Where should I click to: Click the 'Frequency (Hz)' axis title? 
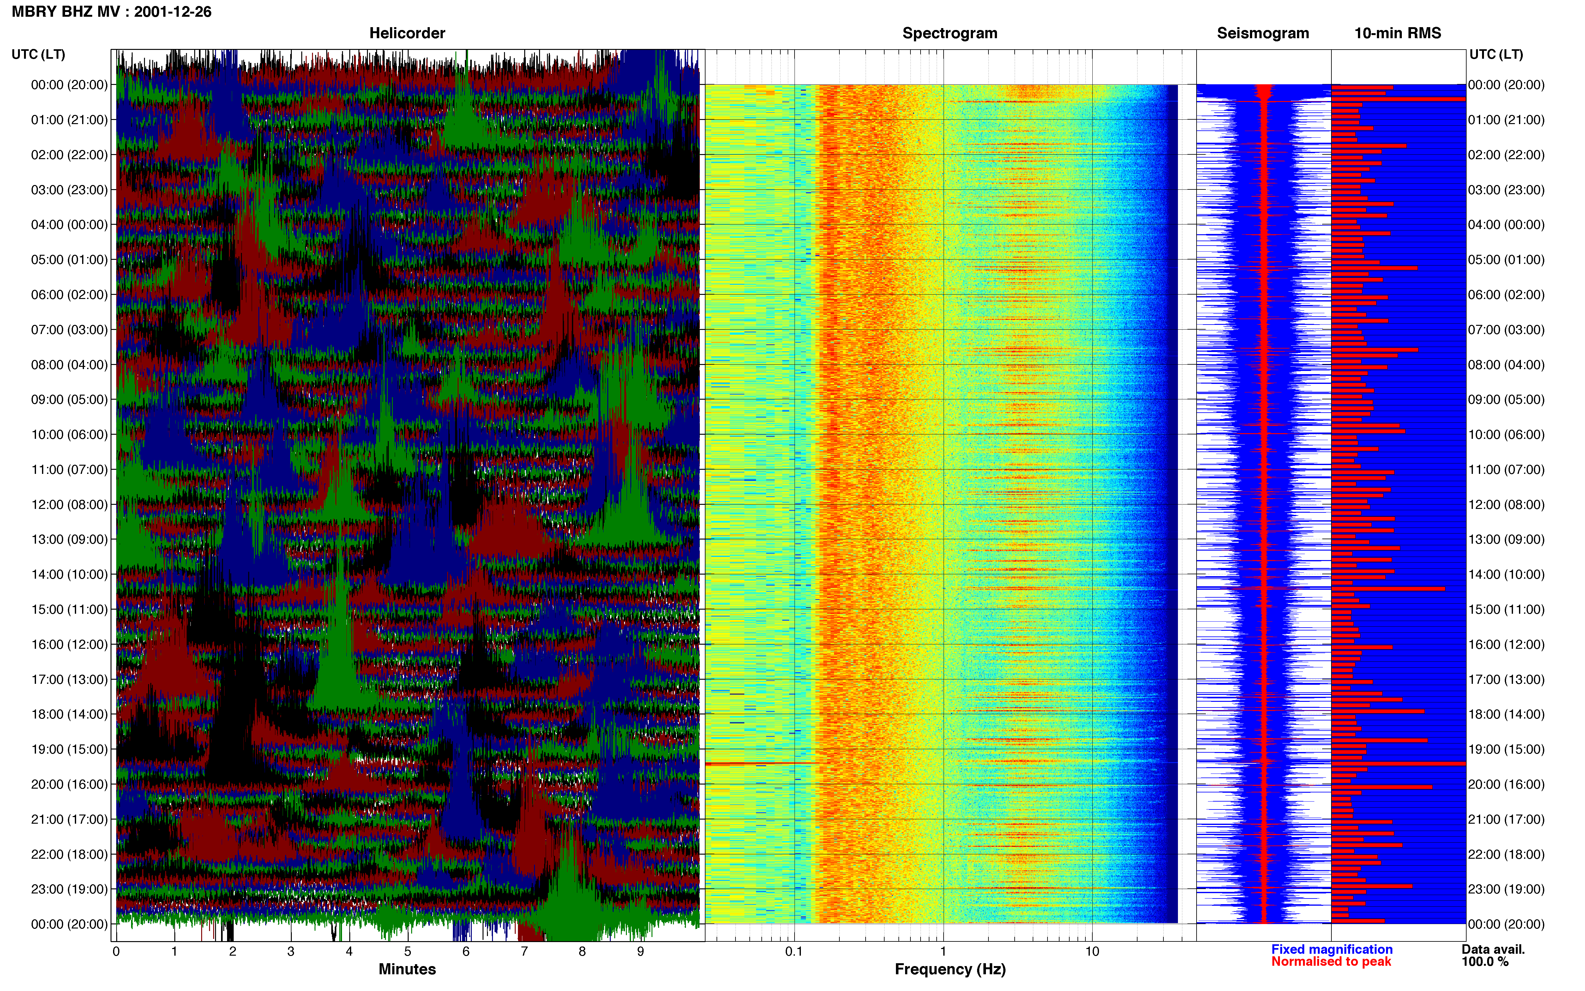pyautogui.click(x=950, y=969)
